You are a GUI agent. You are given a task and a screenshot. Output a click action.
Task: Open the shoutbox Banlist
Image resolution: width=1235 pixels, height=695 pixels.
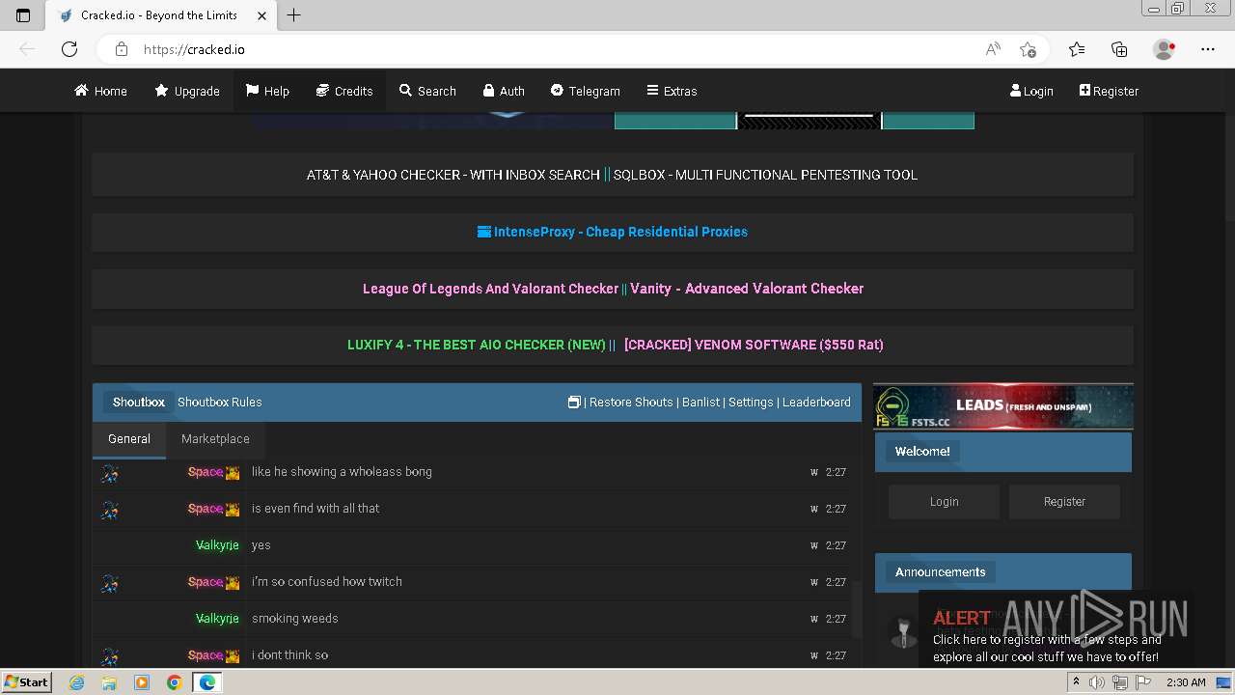point(701,403)
